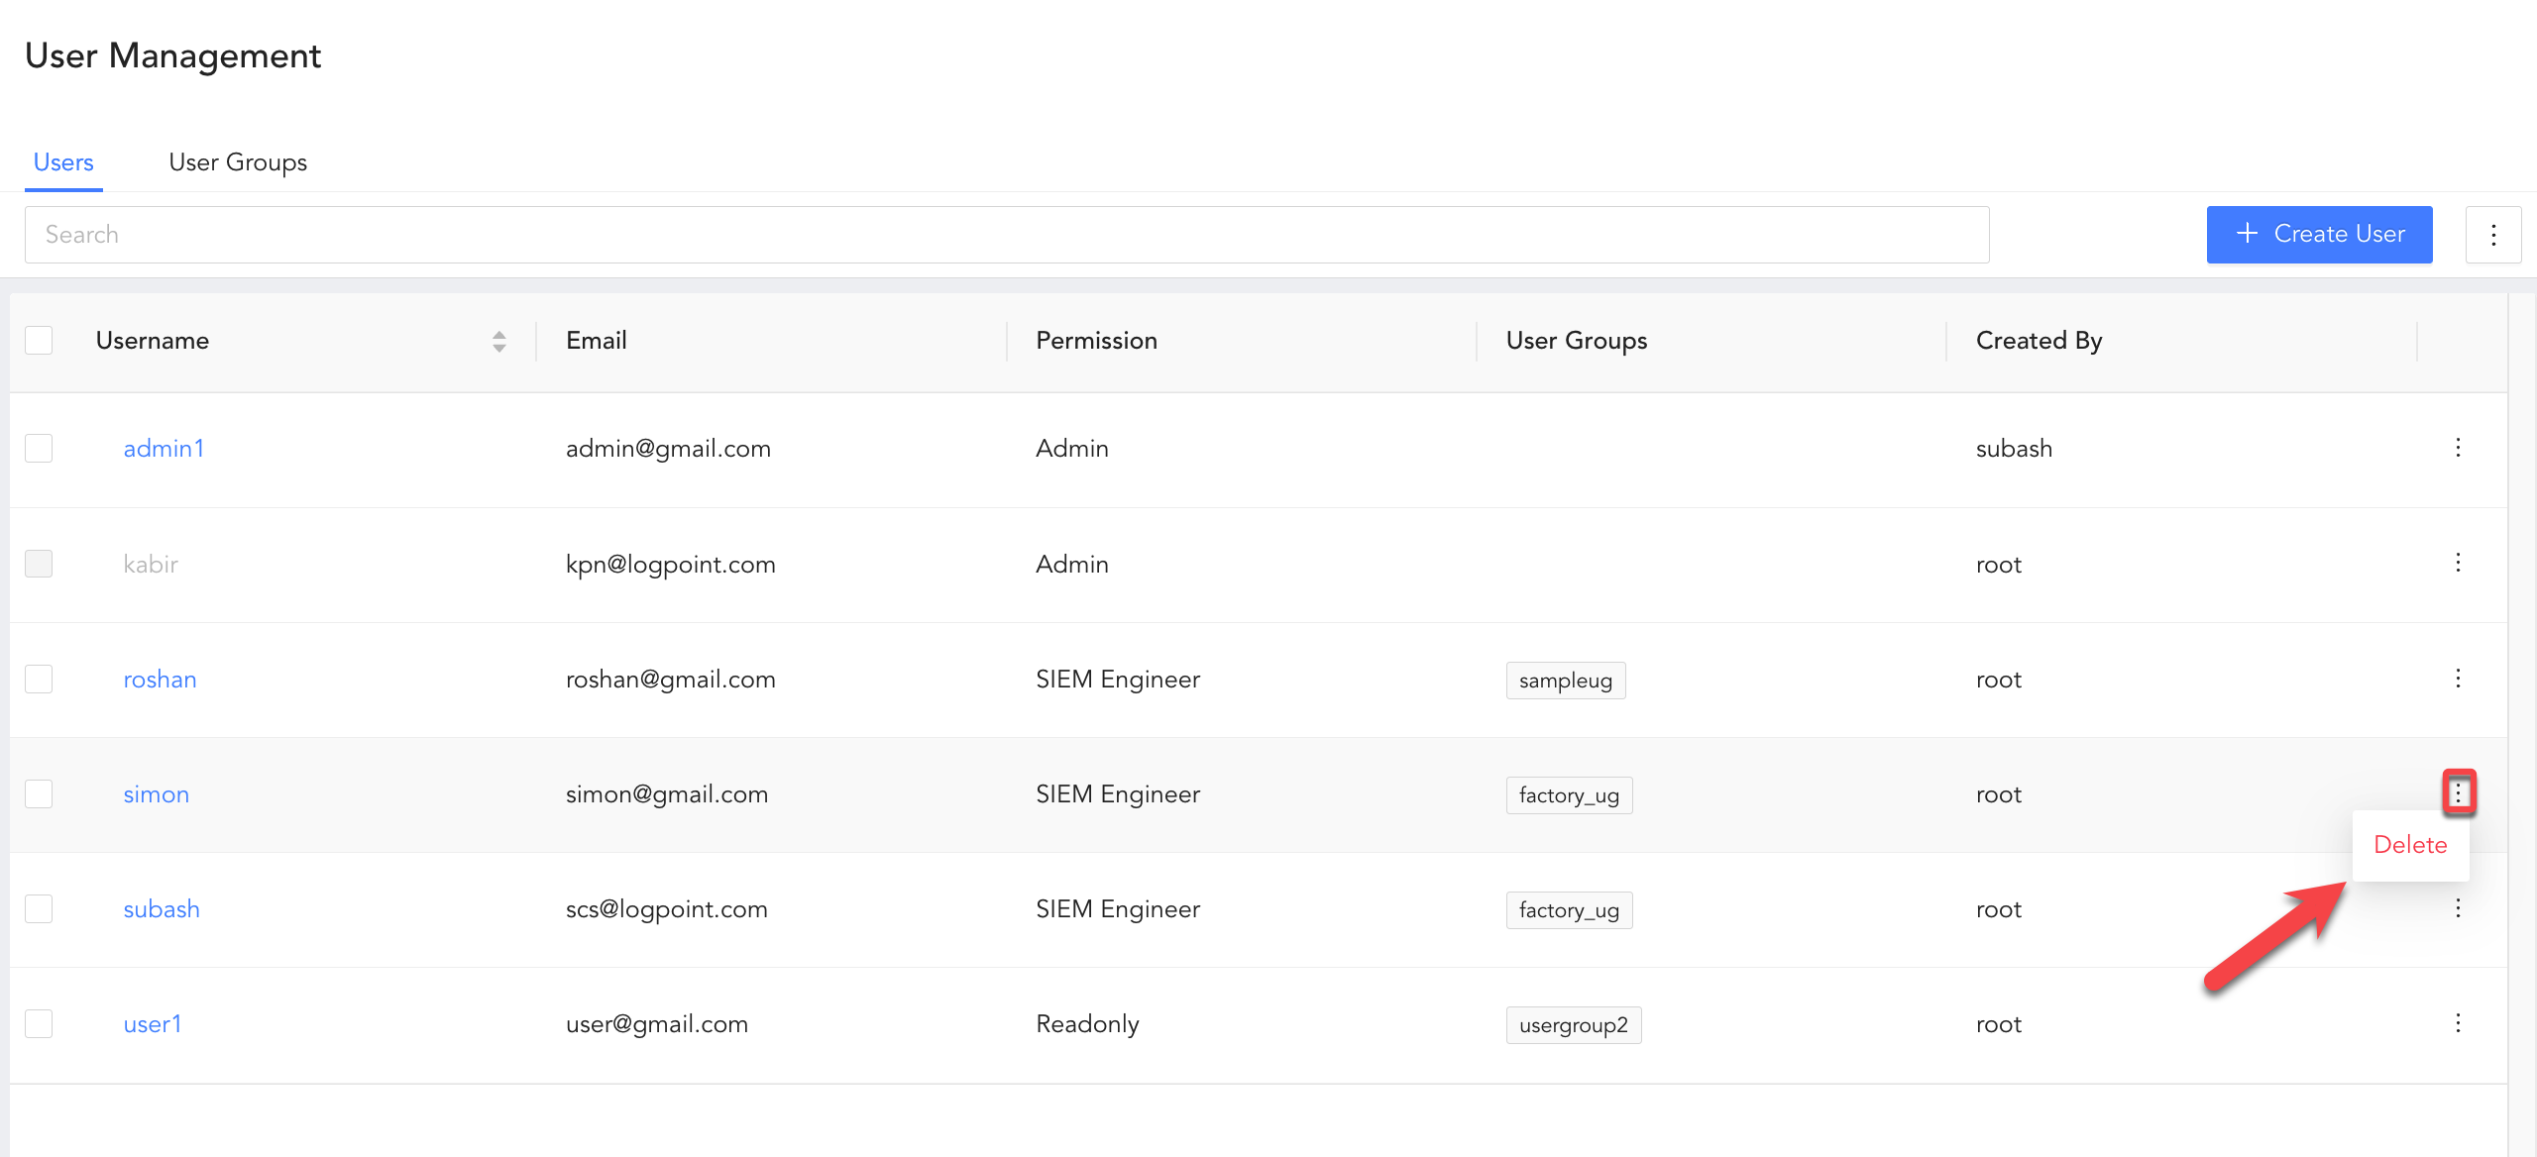Click the sampleug group tag

tap(1565, 681)
